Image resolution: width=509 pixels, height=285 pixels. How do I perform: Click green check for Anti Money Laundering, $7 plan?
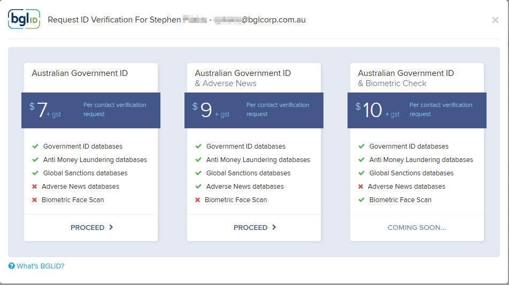(35, 160)
